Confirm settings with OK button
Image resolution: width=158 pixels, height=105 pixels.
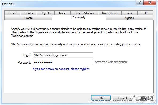[x=101, y=98]
